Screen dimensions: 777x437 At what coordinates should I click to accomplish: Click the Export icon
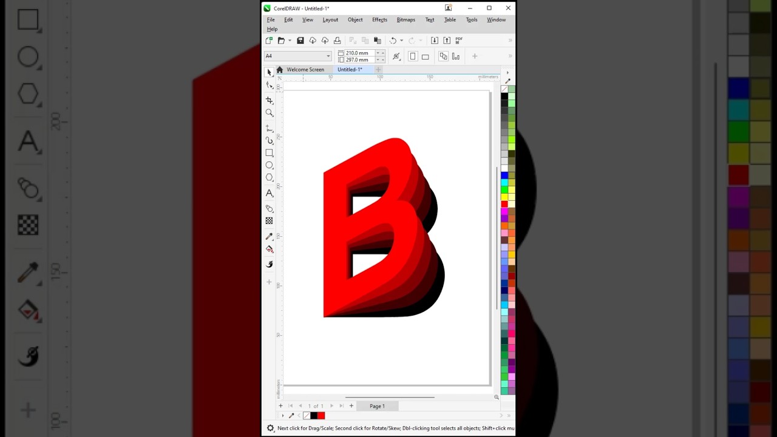(x=447, y=41)
